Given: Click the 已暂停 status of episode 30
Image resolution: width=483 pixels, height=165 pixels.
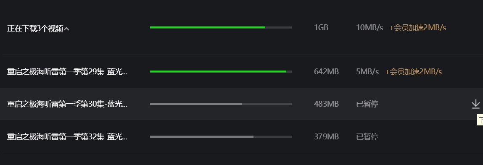Looking at the screenshot, I should pyautogui.click(x=367, y=104).
